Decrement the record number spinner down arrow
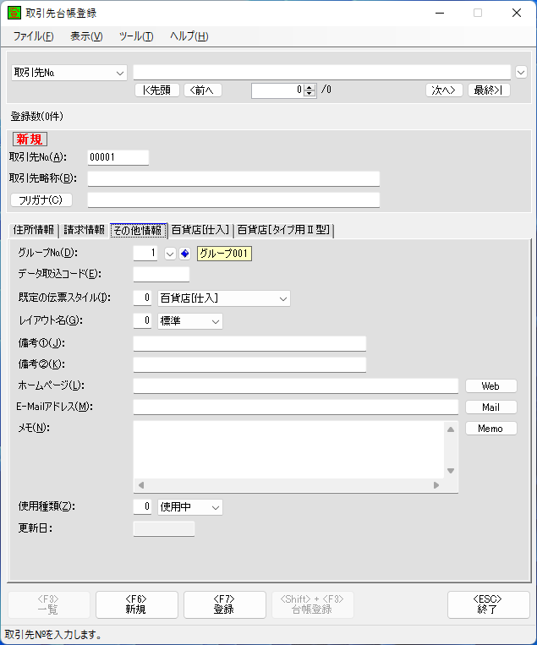This screenshot has width=537, height=645. point(310,94)
